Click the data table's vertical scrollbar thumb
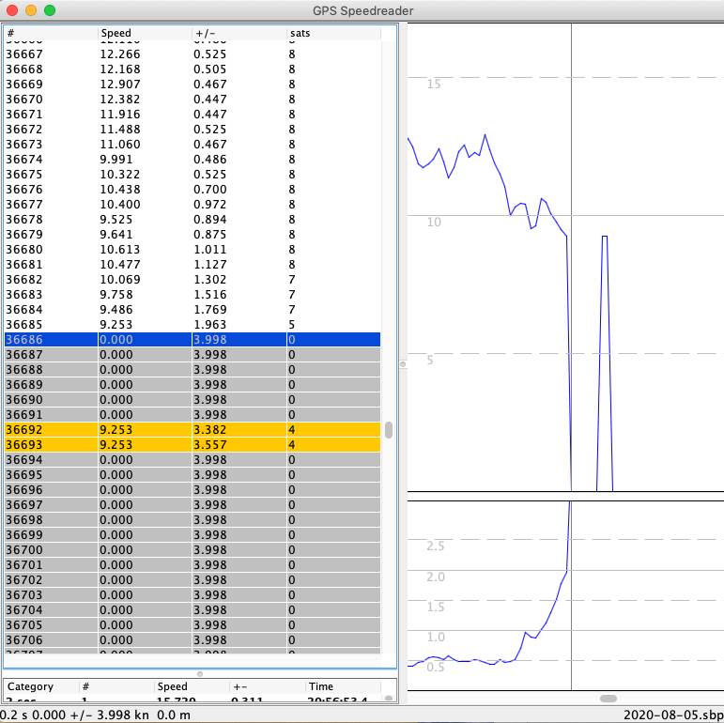724x723 pixels. click(x=389, y=430)
